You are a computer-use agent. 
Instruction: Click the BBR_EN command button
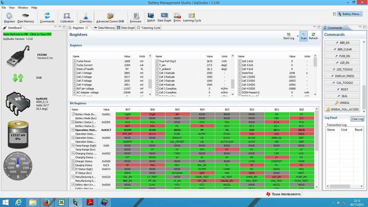[x=343, y=43]
